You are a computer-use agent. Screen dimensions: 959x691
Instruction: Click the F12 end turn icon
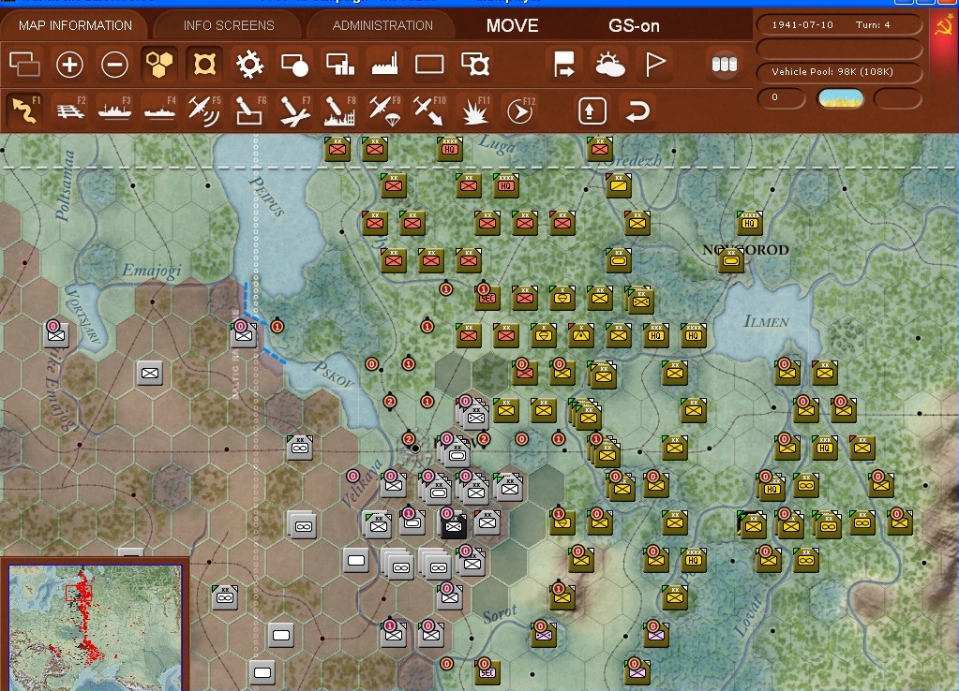click(x=520, y=110)
